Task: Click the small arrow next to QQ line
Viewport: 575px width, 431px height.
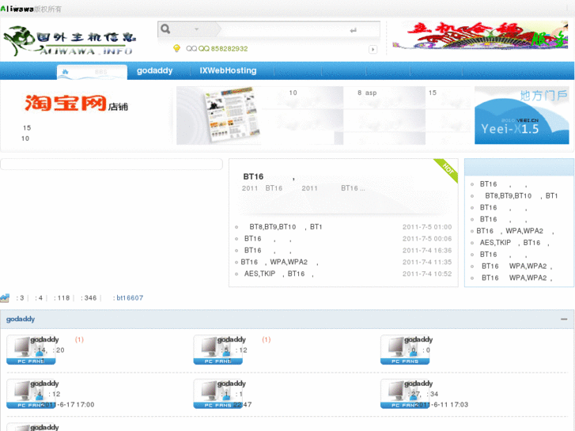Action: pos(373,49)
